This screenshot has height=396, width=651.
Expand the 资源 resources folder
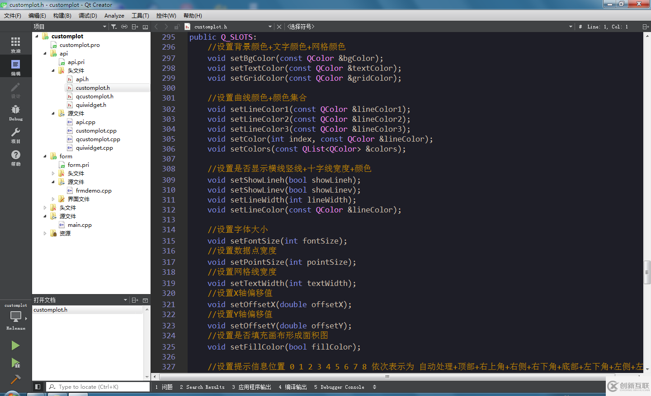[x=45, y=233]
